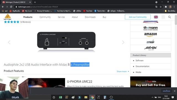The width and height of the screenshot is (177, 100).
Task: Open the Boosey & Hawkes bookmark
Action: [43, 11]
